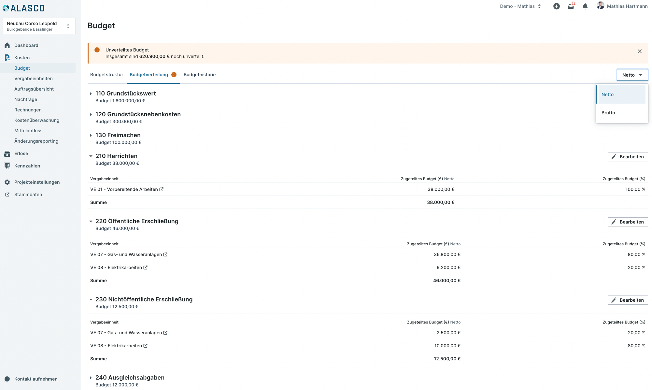Collapse 210 Herrichten section
652x390 pixels.
coord(91,156)
